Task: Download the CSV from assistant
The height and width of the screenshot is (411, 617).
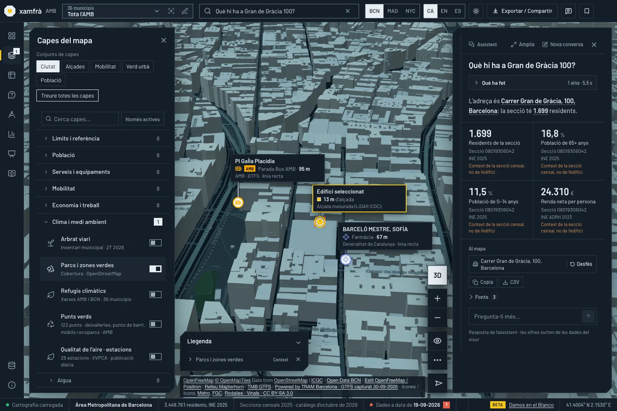Action: (x=511, y=282)
